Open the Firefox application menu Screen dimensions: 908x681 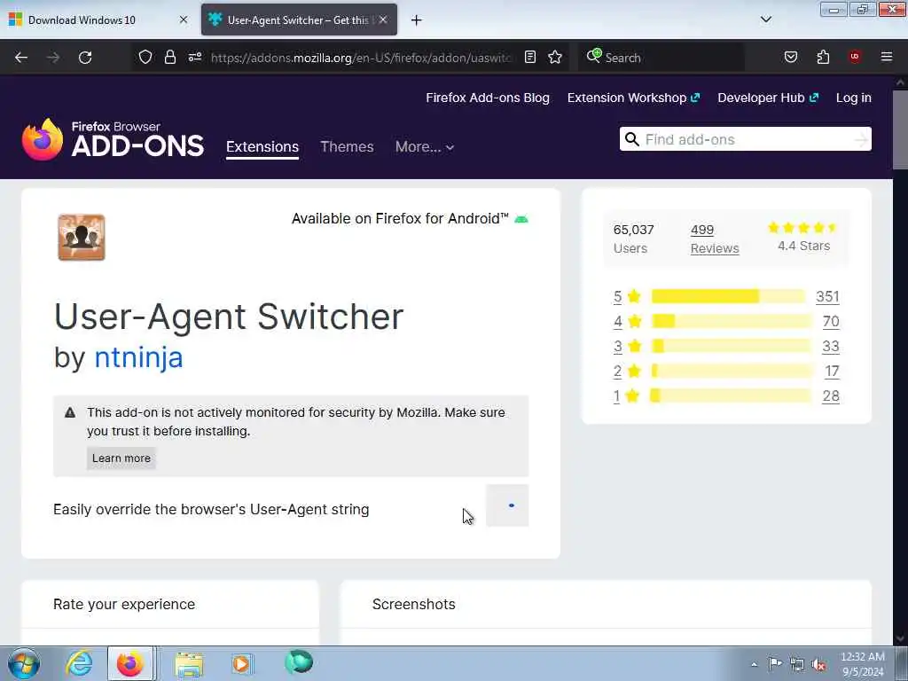coord(887,57)
